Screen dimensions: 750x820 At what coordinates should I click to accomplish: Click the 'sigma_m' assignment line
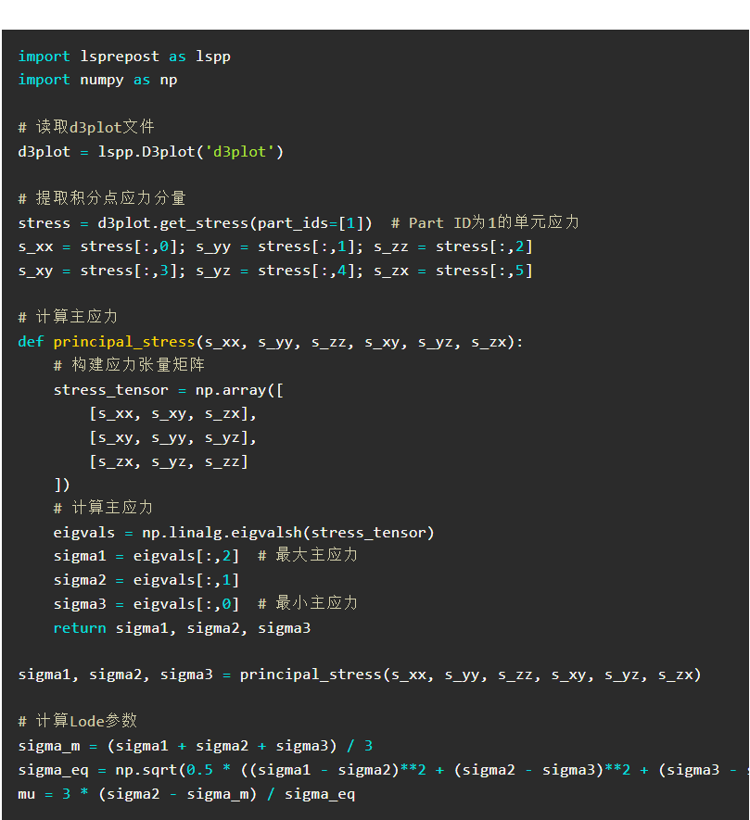[x=196, y=745]
